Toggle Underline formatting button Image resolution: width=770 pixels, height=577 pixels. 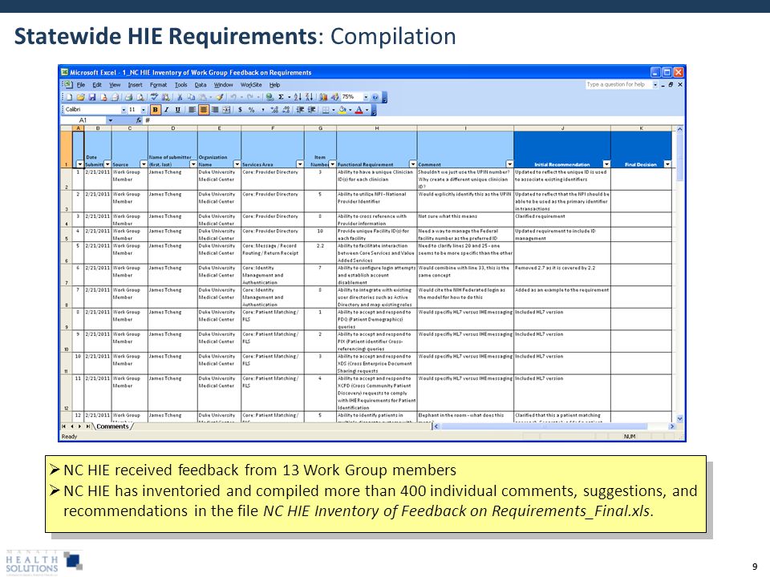tap(178, 110)
